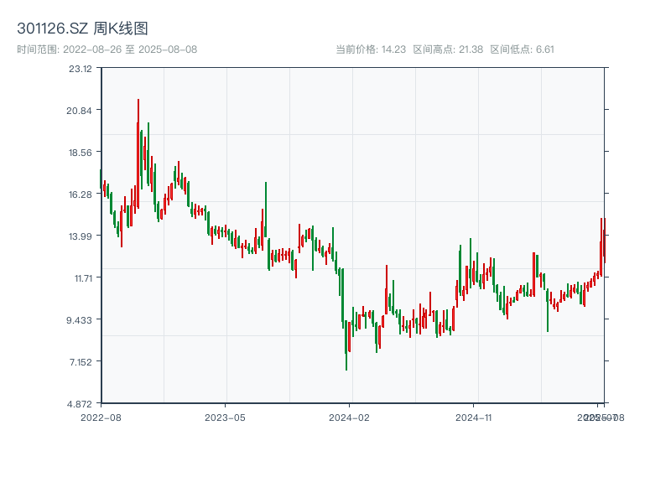Click the 18.56 price axis label
This screenshot has height=503, width=671.
(81, 152)
